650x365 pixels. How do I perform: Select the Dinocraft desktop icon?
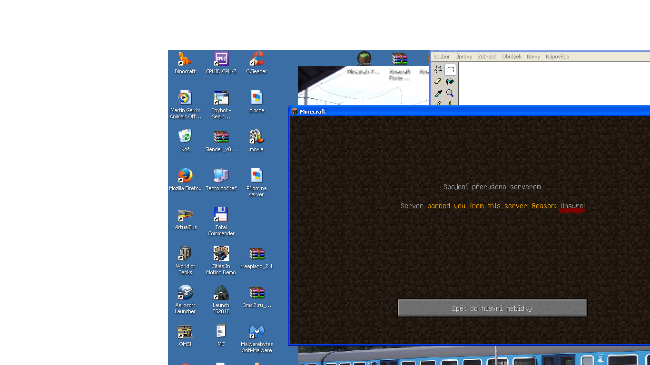[185, 63]
